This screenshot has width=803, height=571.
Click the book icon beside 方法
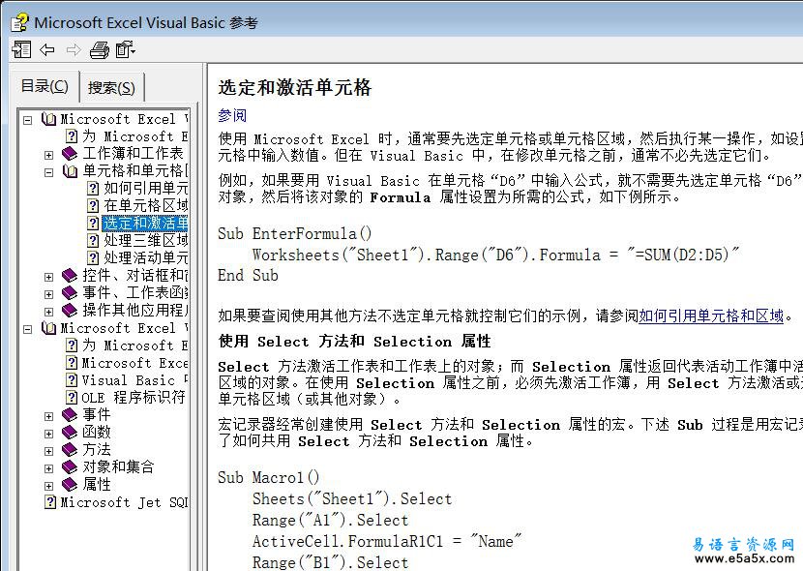[x=70, y=450]
